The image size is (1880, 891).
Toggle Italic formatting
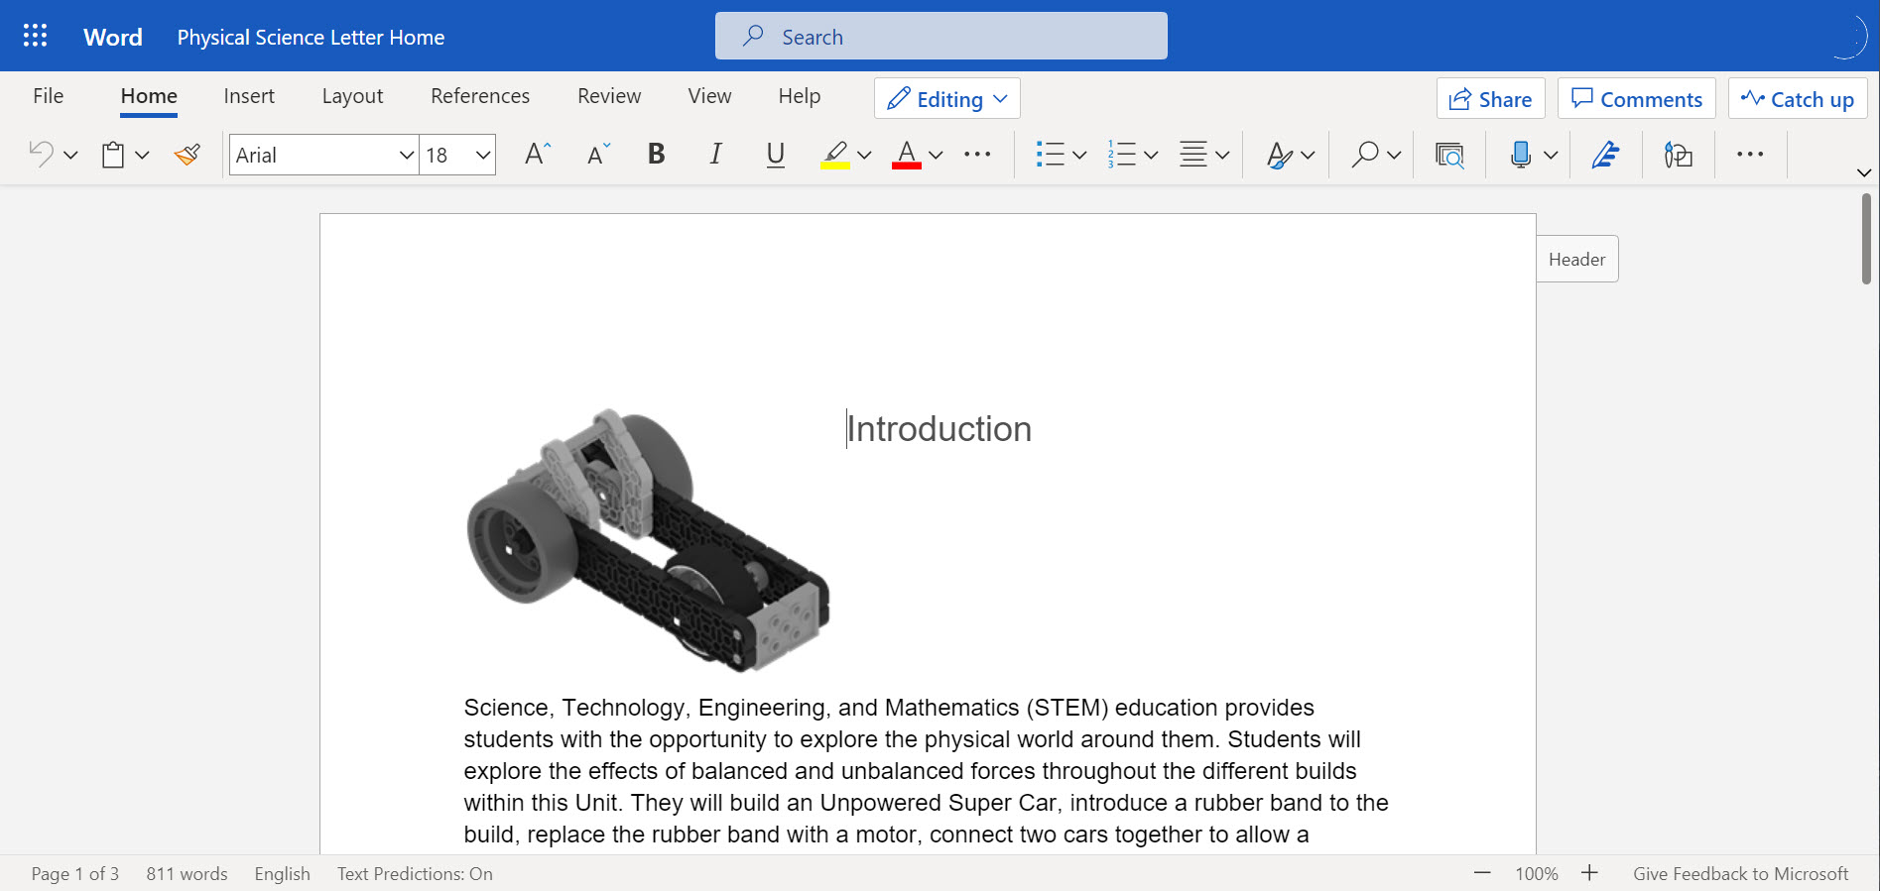[715, 155]
